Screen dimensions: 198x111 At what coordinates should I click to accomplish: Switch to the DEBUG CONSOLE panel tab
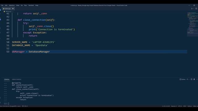point(16,80)
